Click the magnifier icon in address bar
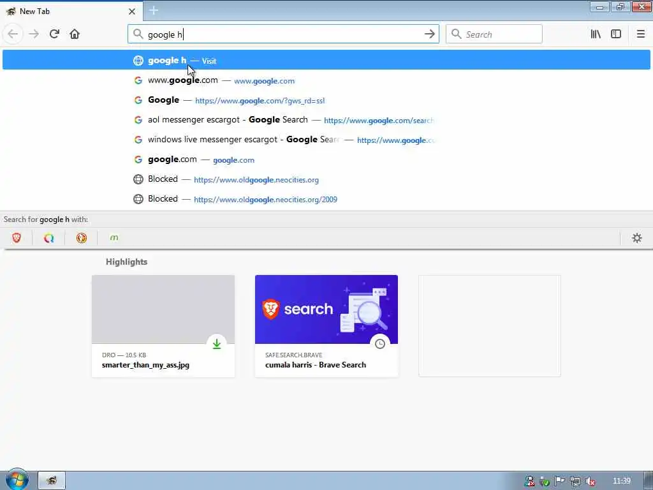 click(x=138, y=34)
